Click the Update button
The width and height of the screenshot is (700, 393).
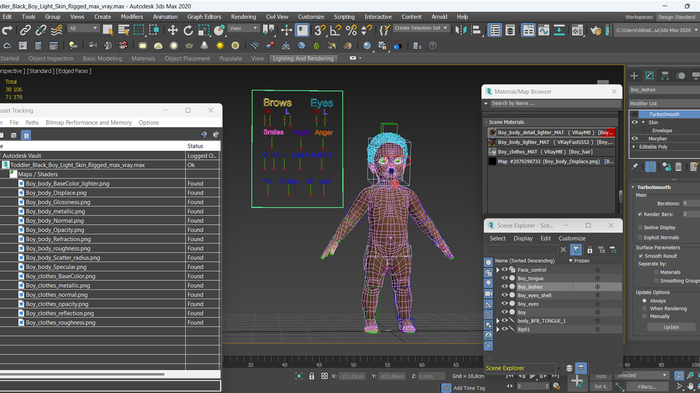[x=671, y=327]
